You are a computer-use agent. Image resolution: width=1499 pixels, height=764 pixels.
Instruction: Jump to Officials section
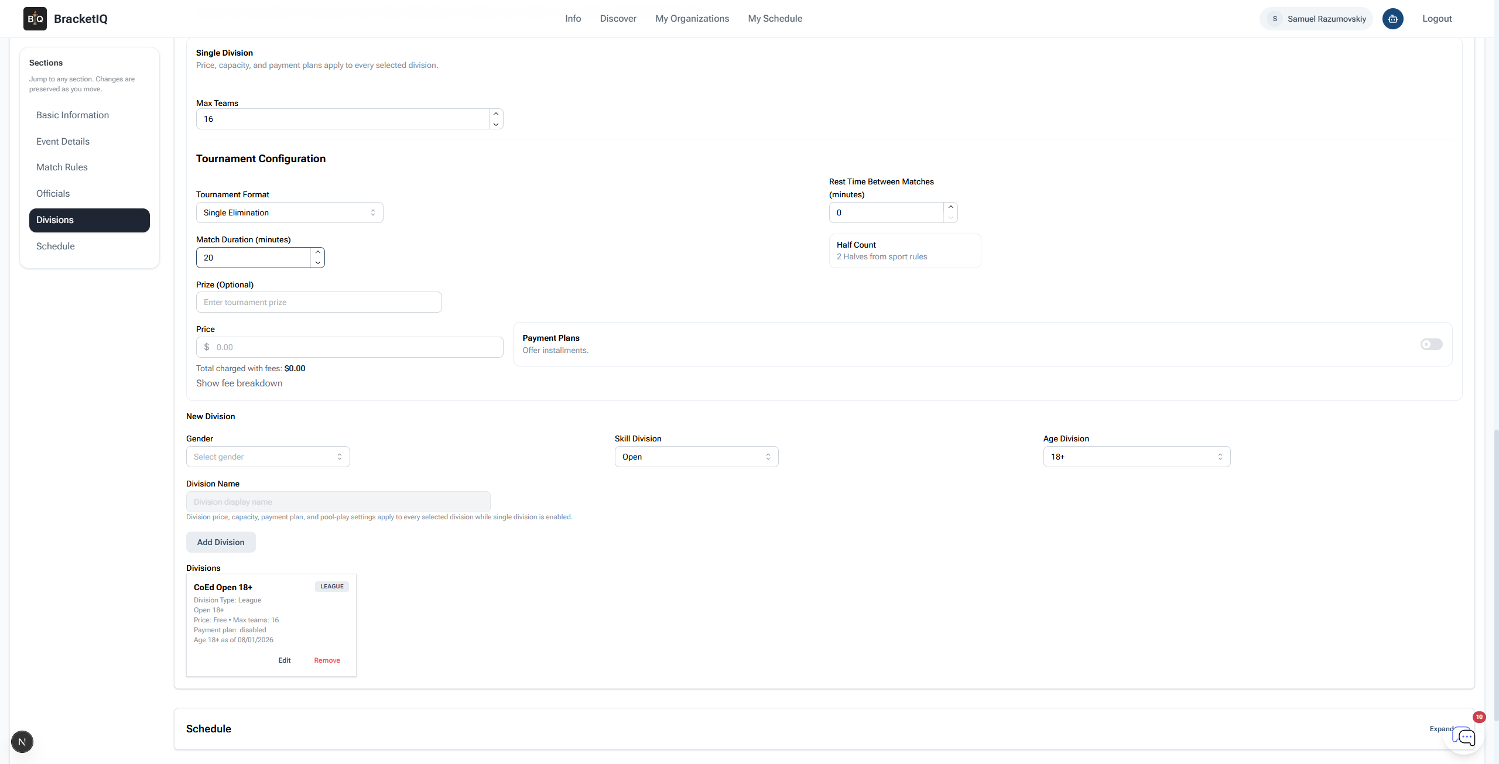tap(90, 194)
